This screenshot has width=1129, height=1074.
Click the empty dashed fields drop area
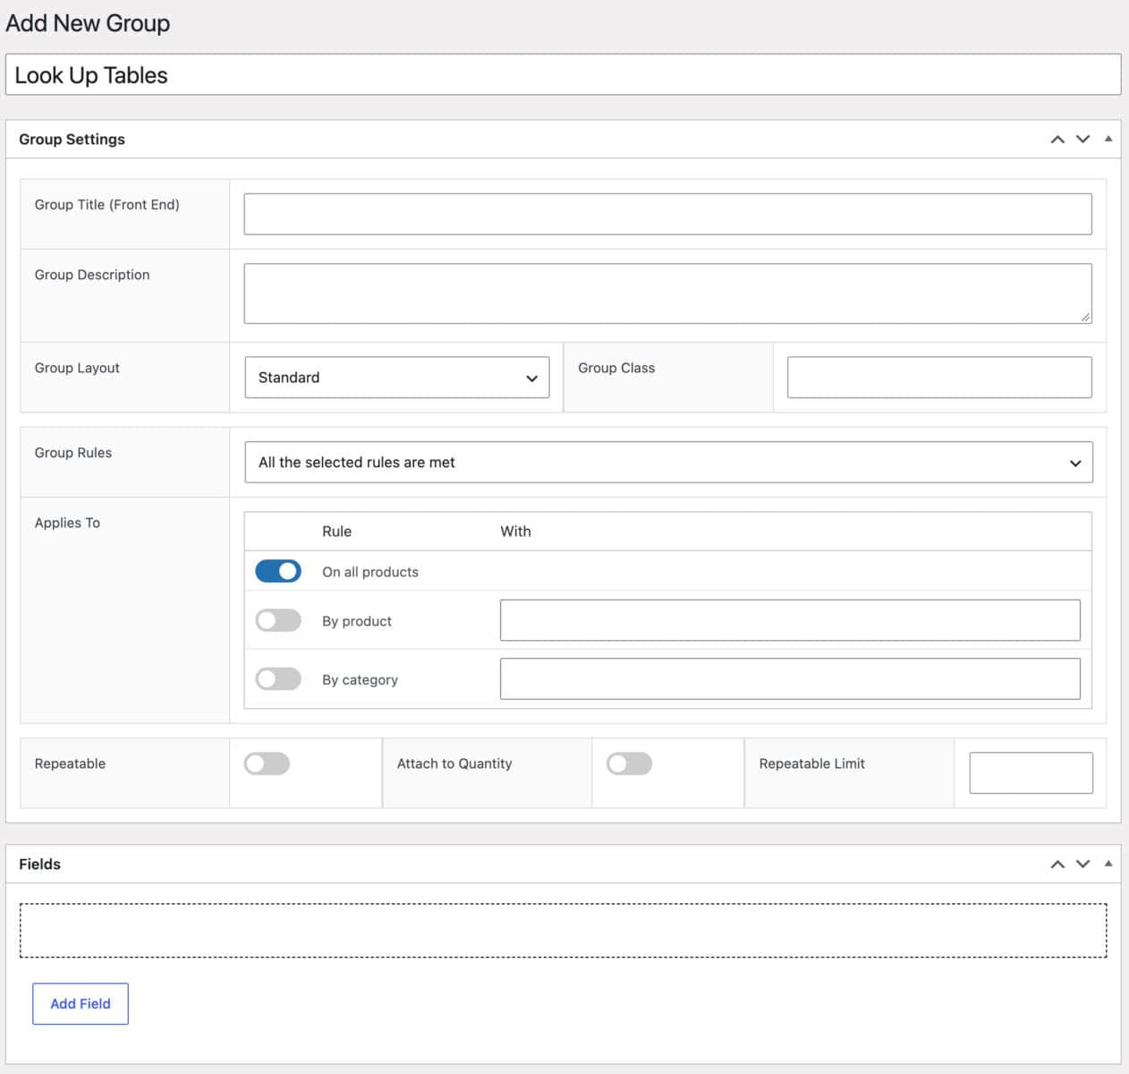point(564,931)
